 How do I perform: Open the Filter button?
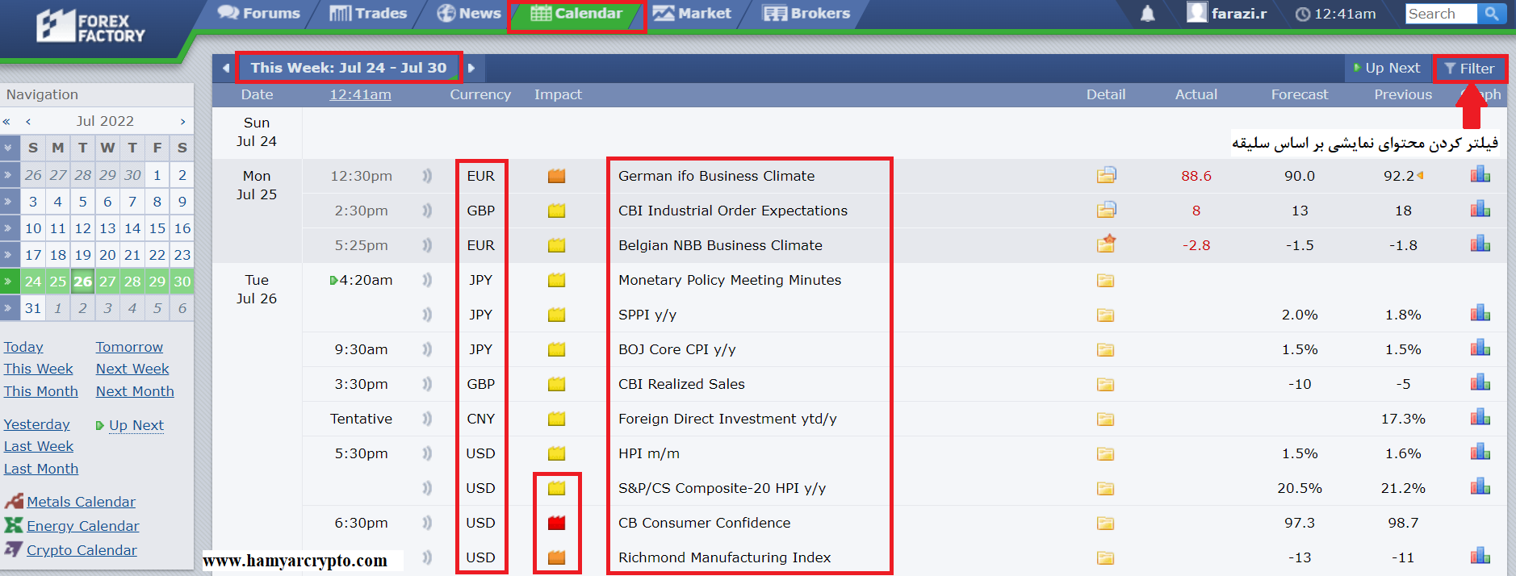1469,69
